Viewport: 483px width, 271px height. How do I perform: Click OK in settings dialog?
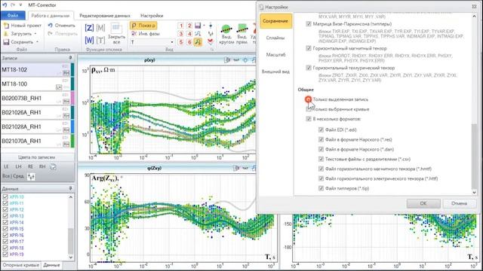tap(423, 203)
